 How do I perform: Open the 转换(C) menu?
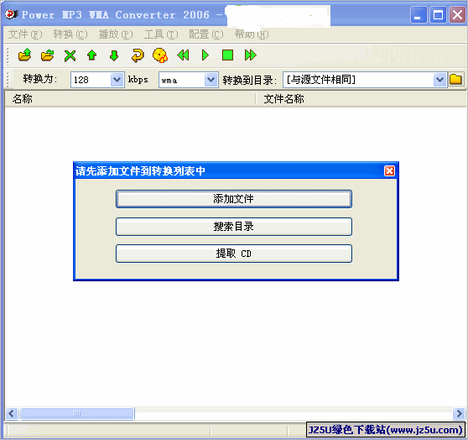70,34
